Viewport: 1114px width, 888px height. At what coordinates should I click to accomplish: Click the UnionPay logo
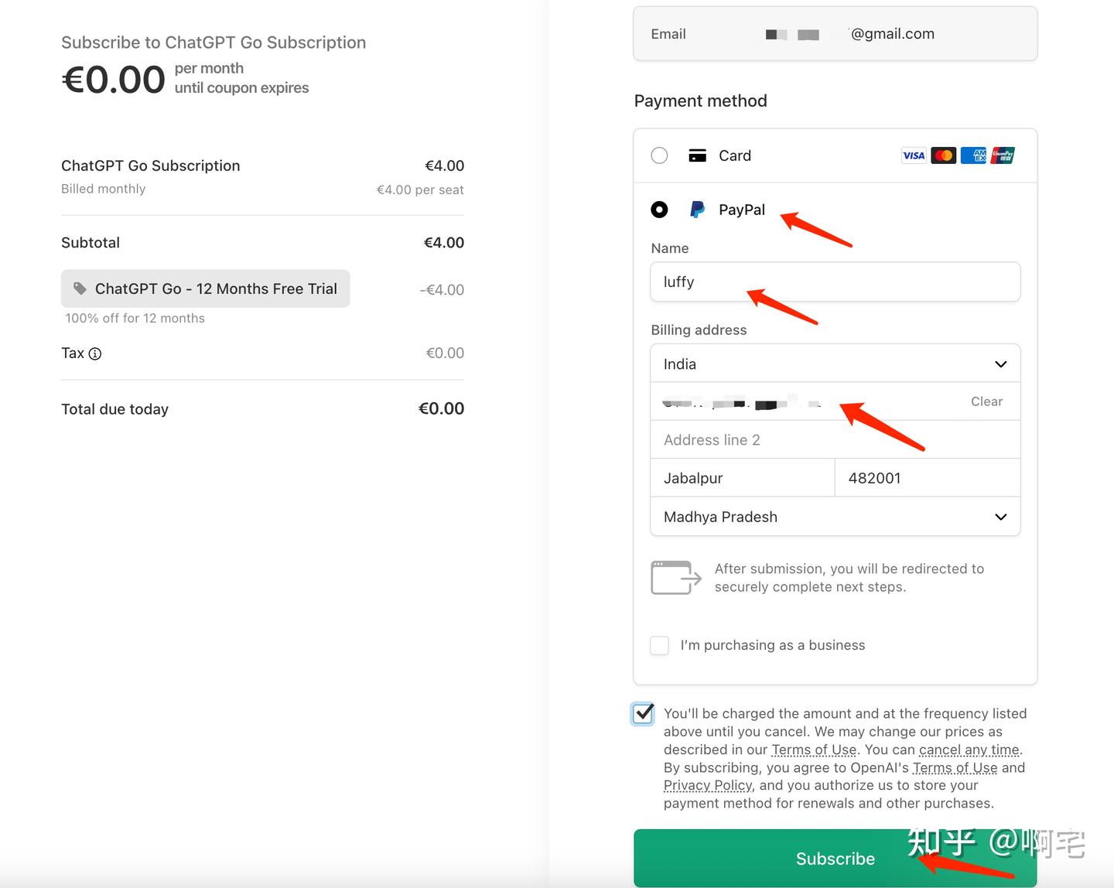coord(1003,155)
